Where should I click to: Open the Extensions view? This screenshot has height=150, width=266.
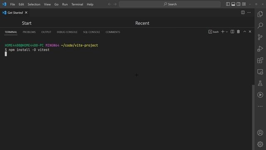[260, 60]
